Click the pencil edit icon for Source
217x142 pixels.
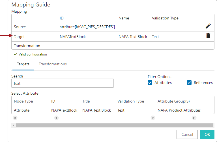click(x=208, y=26)
